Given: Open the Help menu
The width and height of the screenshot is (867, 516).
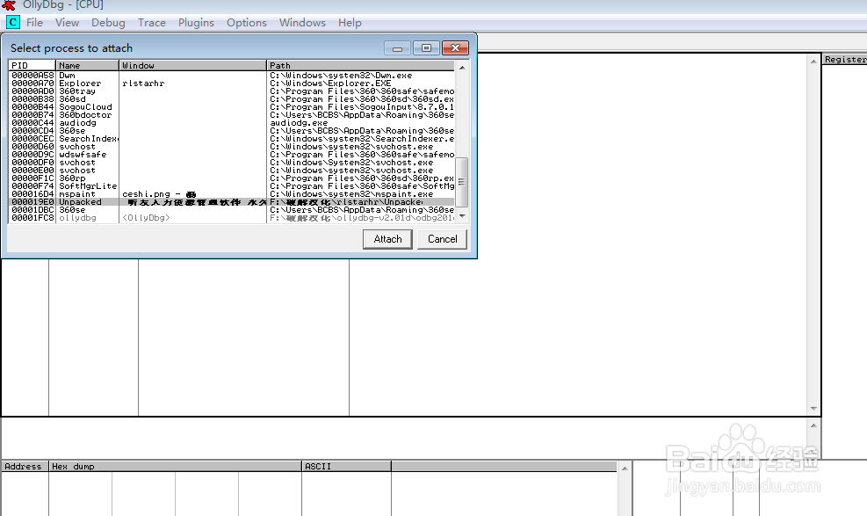Looking at the screenshot, I should (350, 23).
